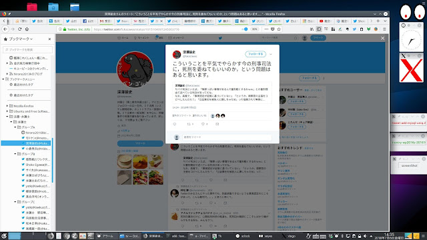Switch to the Twitter tab labeled (1)
The height and width of the screenshot is (240, 427).
click(258, 21)
